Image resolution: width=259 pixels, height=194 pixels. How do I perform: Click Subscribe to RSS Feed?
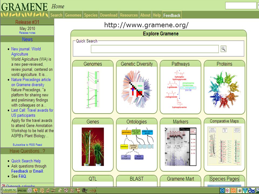(28, 145)
